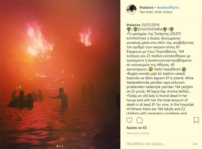
Task: Jump to the second carousel dot
Action: 60,146
